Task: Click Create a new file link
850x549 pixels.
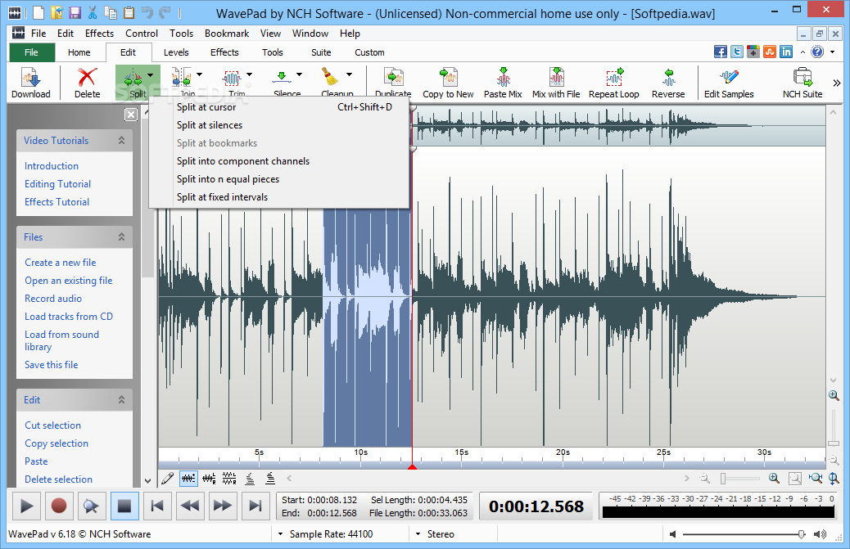Action: (60, 263)
